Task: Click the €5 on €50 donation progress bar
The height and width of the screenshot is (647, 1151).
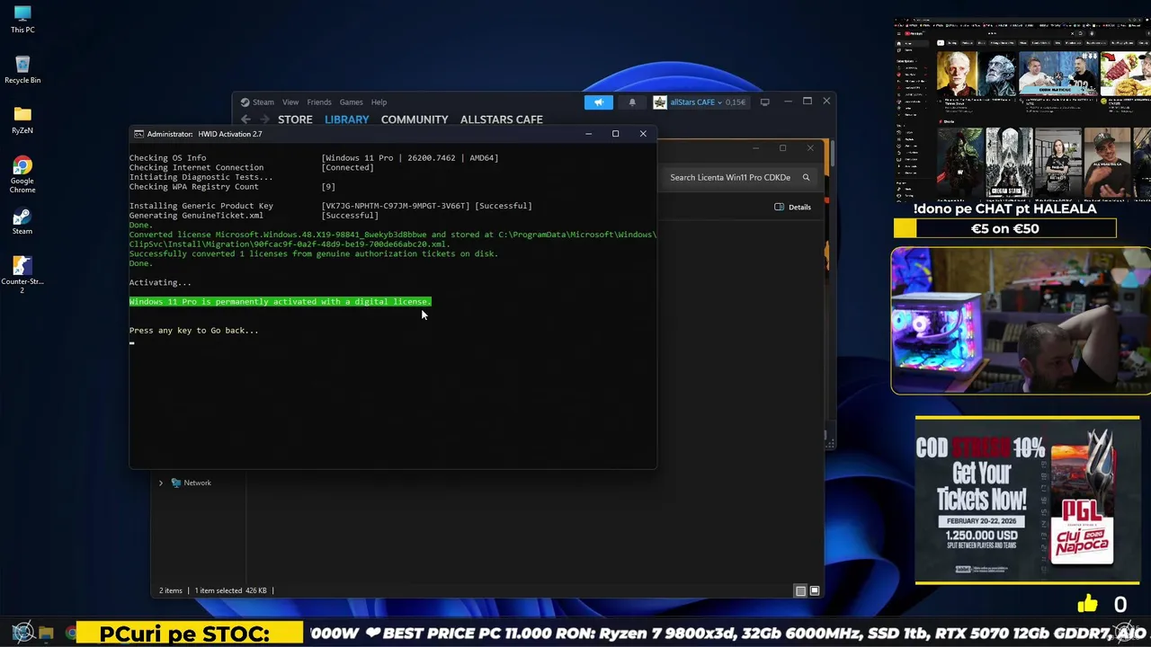Action: coord(1005,228)
